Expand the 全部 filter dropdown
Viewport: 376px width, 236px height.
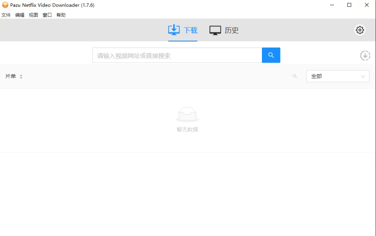(x=338, y=76)
